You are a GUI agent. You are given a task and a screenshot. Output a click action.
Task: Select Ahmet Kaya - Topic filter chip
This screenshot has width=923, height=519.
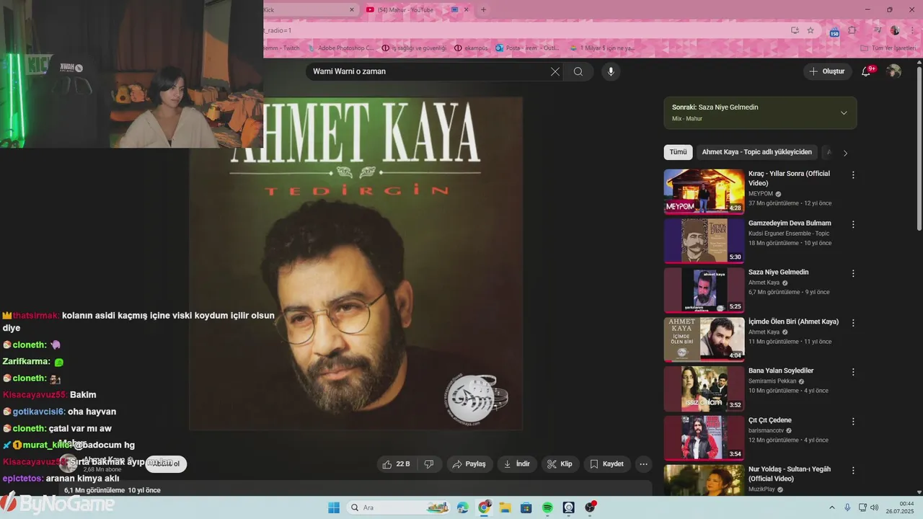(x=756, y=152)
